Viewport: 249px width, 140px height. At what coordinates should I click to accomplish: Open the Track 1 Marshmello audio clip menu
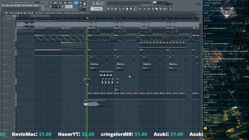point(17,21)
